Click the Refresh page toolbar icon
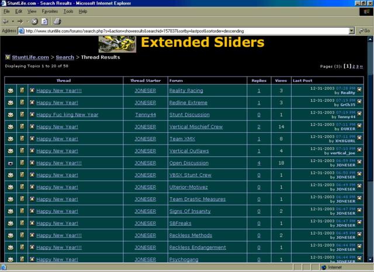The width and height of the screenshot is (374, 272). coord(45,21)
